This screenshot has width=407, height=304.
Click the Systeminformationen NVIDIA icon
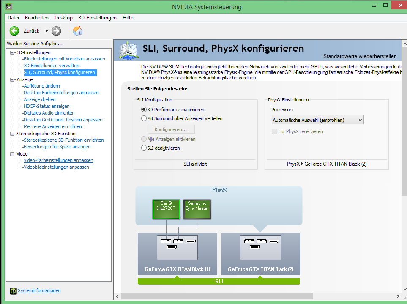[x=13, y=291]
